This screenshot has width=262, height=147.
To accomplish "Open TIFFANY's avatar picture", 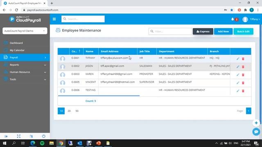I will click(x=63, y=59).
